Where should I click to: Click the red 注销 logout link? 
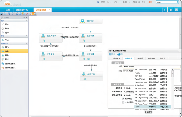[x=150, y=2]
